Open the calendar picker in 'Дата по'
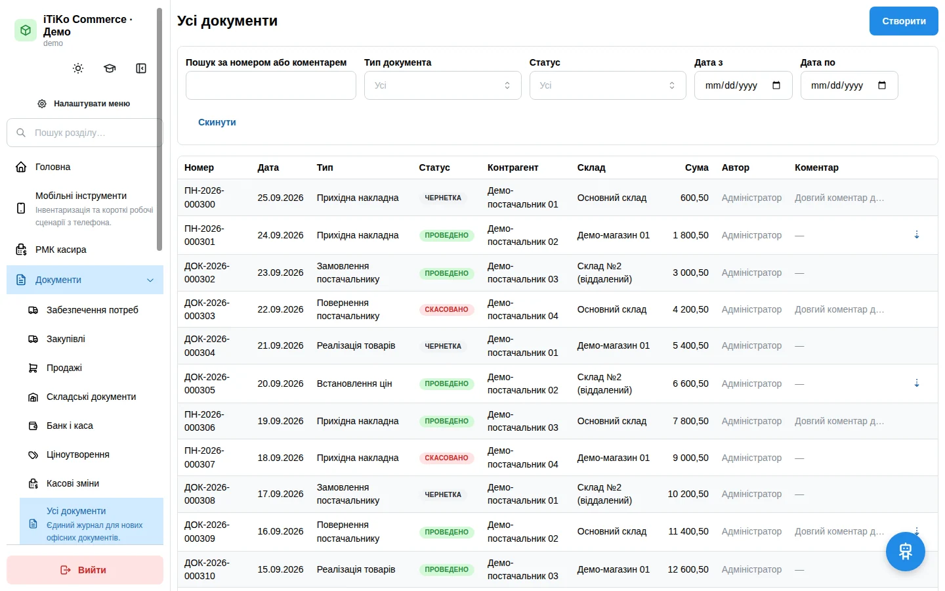Screen dimensions: 945x591 pyautogui.click(x=882, y=85)
